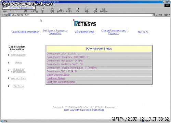
Task: Click the Cable Modem Information sidebar heading
Action: [x=17, y=48]
